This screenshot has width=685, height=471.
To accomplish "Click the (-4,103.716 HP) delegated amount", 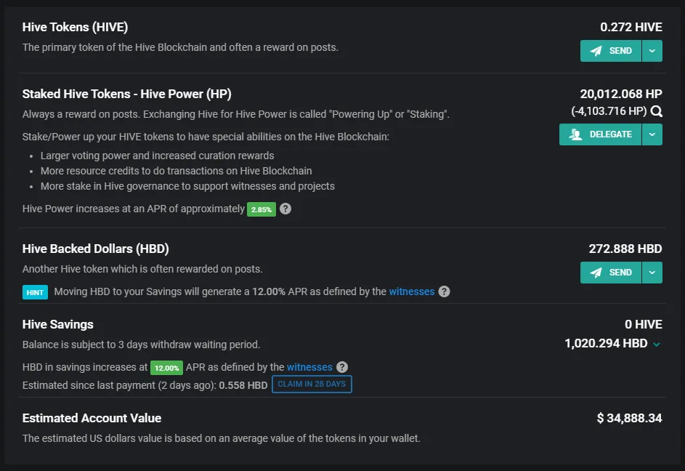I will tap(609, 111).
